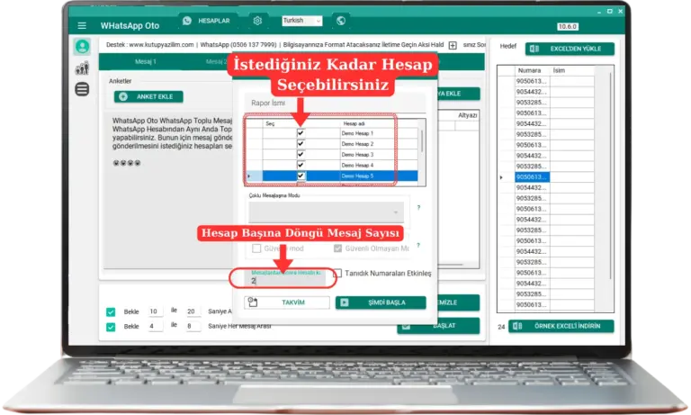Uncheck Demo Hesap 4 checkbox

pos(301,165)
